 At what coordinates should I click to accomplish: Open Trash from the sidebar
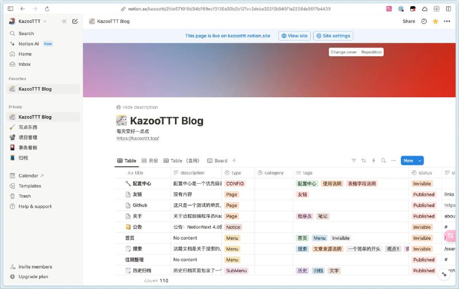[x=43, y=196]
